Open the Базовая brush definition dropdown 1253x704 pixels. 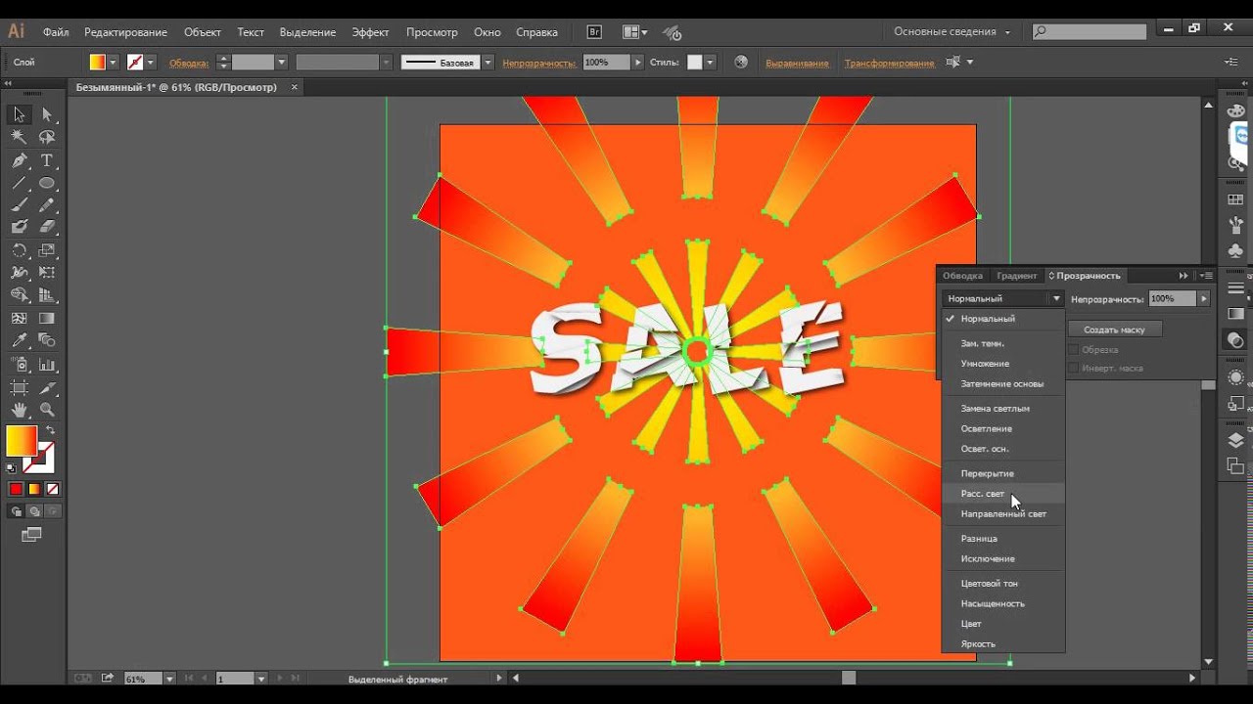tap(487, 62)
